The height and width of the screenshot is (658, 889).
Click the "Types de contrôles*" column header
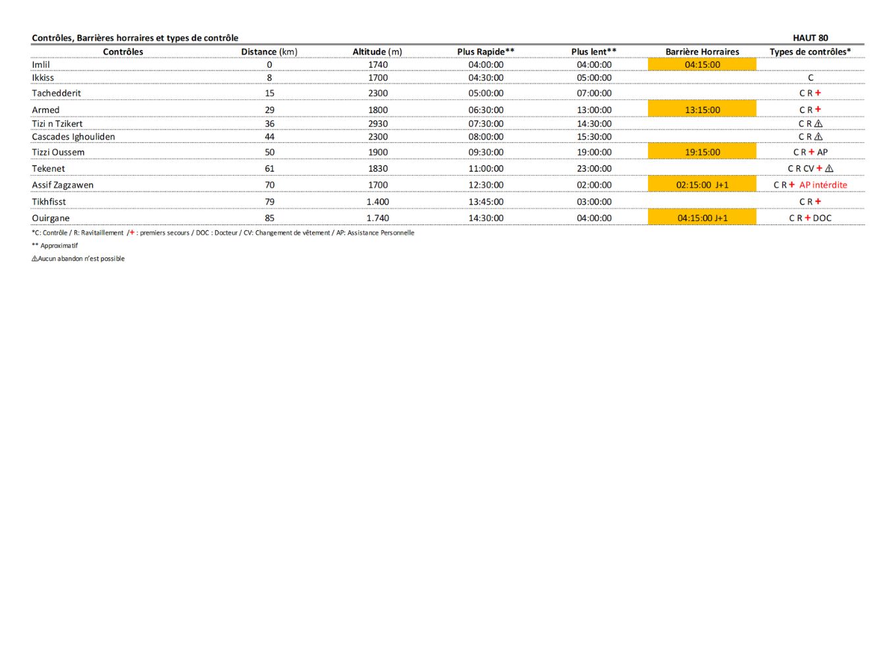click(x=810, y=52)
